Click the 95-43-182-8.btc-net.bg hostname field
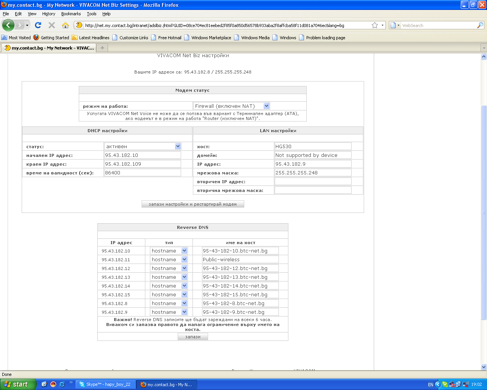This screenshot has width=487, height=390. [240, 303]
